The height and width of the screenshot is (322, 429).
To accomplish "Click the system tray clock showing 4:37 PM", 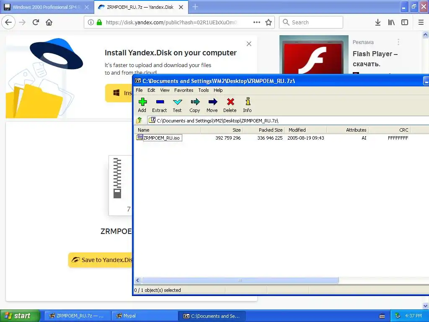I will tap(413, 316).
